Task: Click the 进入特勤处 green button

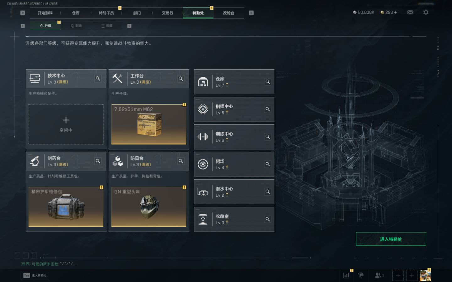Action: pos(391,239)
